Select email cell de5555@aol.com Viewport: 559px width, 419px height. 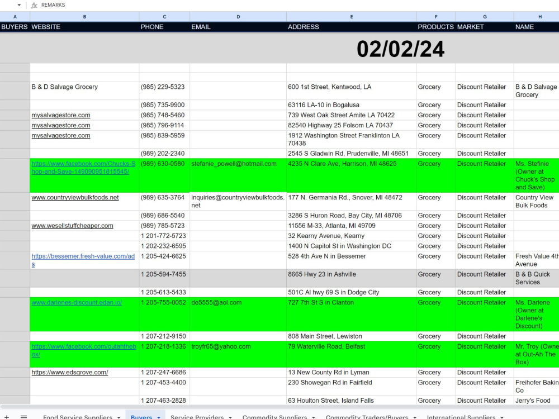coord(238,314)
